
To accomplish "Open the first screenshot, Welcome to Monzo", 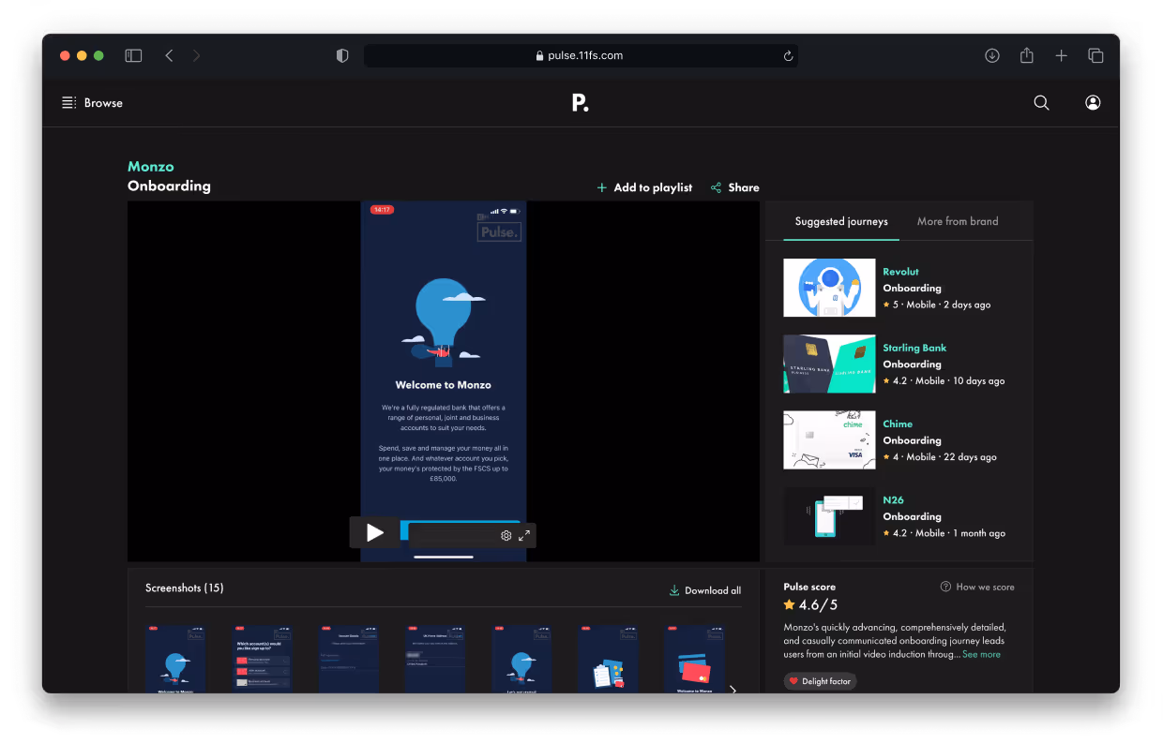I will tap(175, 660).
